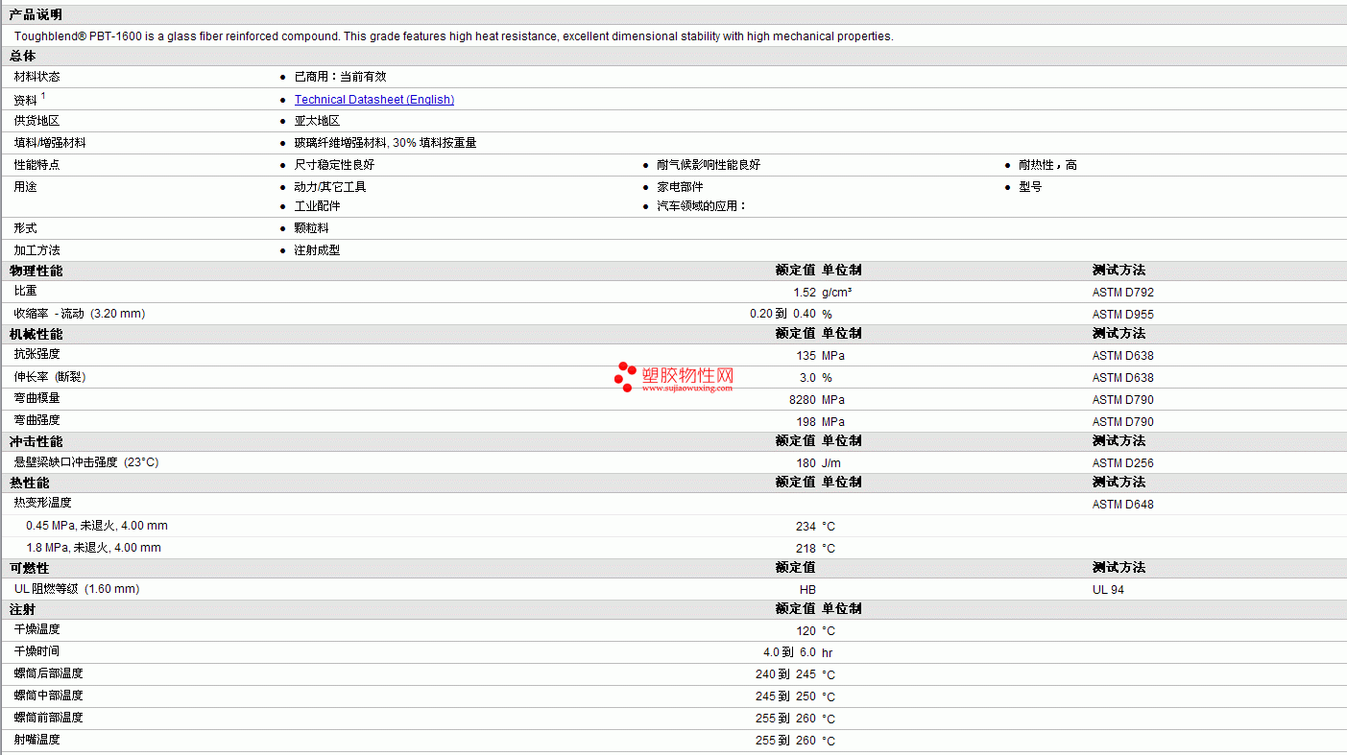Select the 尺寸稳定性良好 feature
1347x755 pixels.
tap(334, 165)
